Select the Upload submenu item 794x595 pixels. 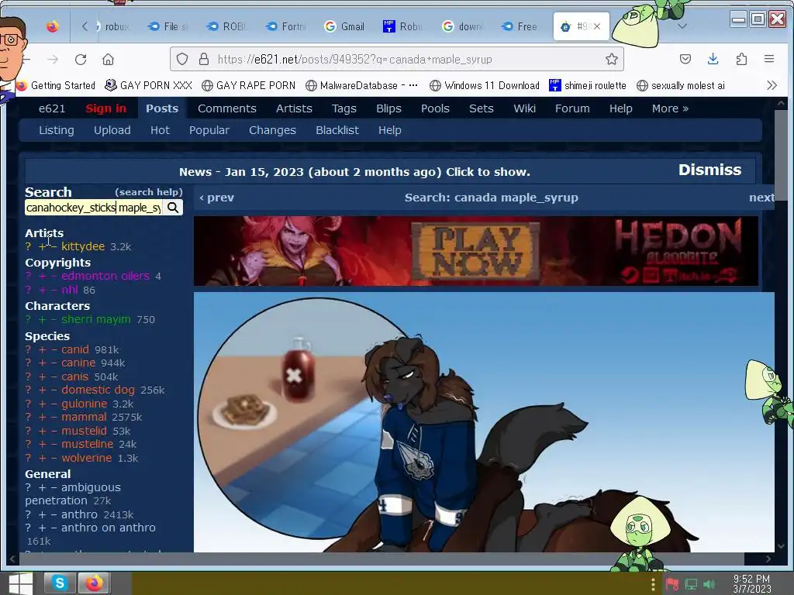pyautogui.click(x=112, y=130)
